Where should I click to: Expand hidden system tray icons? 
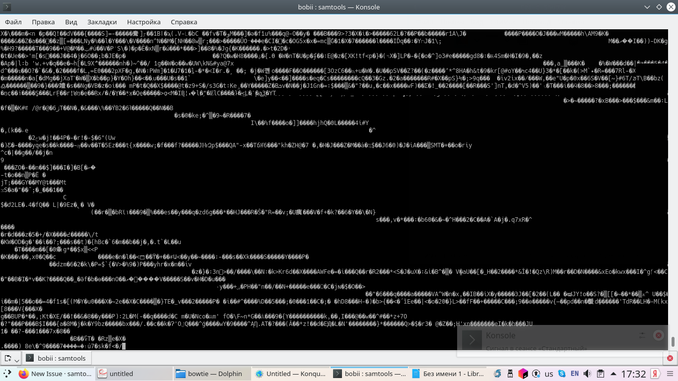coord(613,374)
